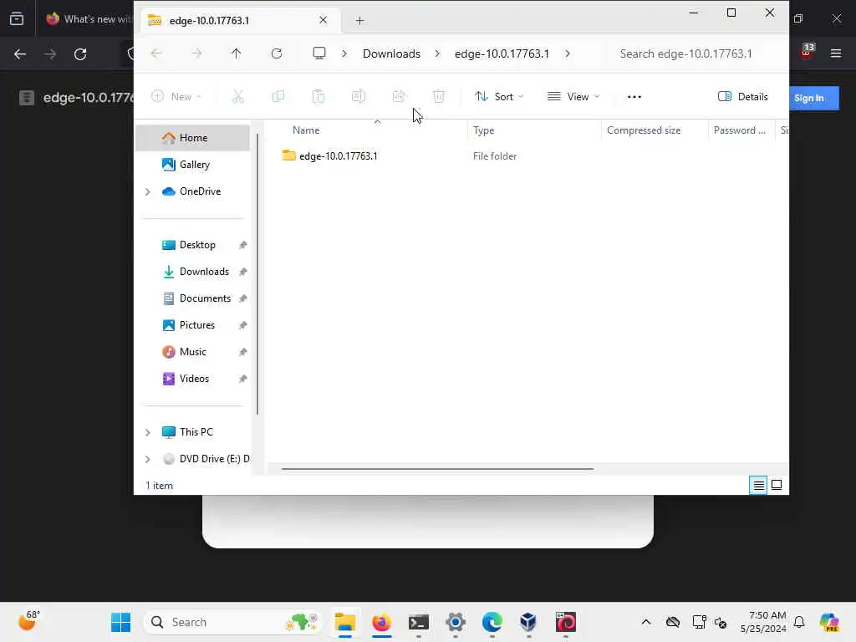
Task: Click edge-10.0.17763.1 in breadcrumb path
Action: [502, 53]
